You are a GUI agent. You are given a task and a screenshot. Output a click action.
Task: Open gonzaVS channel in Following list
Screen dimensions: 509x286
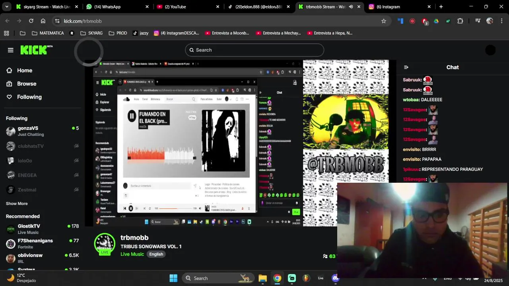[x=42, y=131]
